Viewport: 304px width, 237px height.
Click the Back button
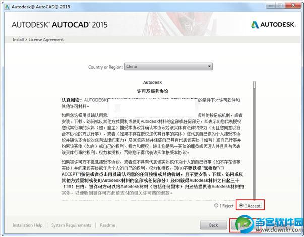click(213, 225)
